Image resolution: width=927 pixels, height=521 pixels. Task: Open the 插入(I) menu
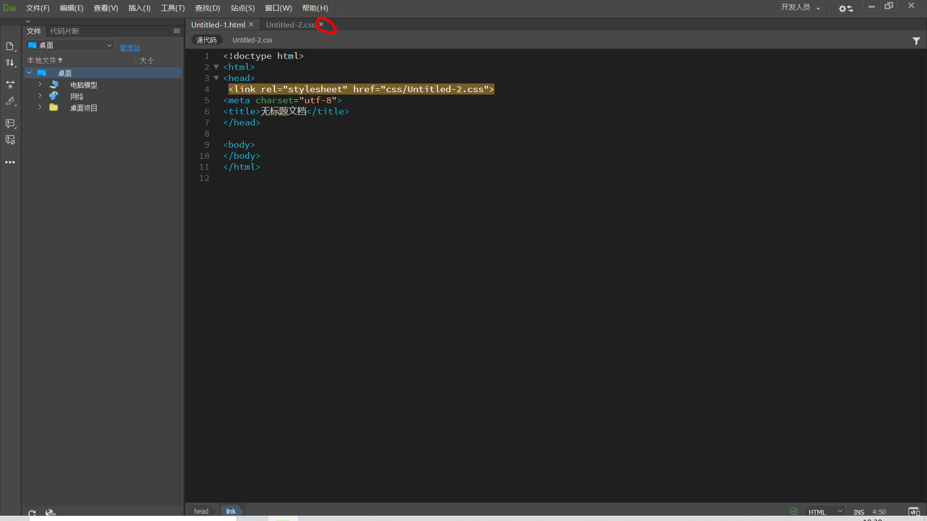[140, 8]
